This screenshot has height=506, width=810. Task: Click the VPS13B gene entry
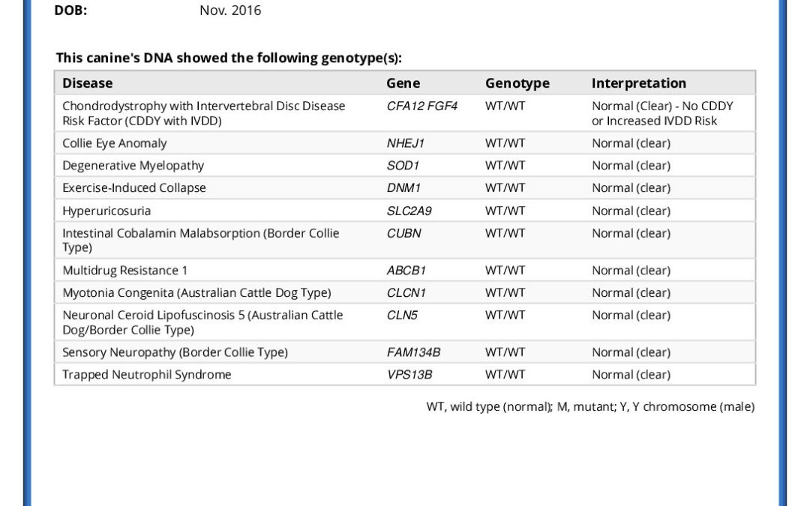click(x=409, y=374)
